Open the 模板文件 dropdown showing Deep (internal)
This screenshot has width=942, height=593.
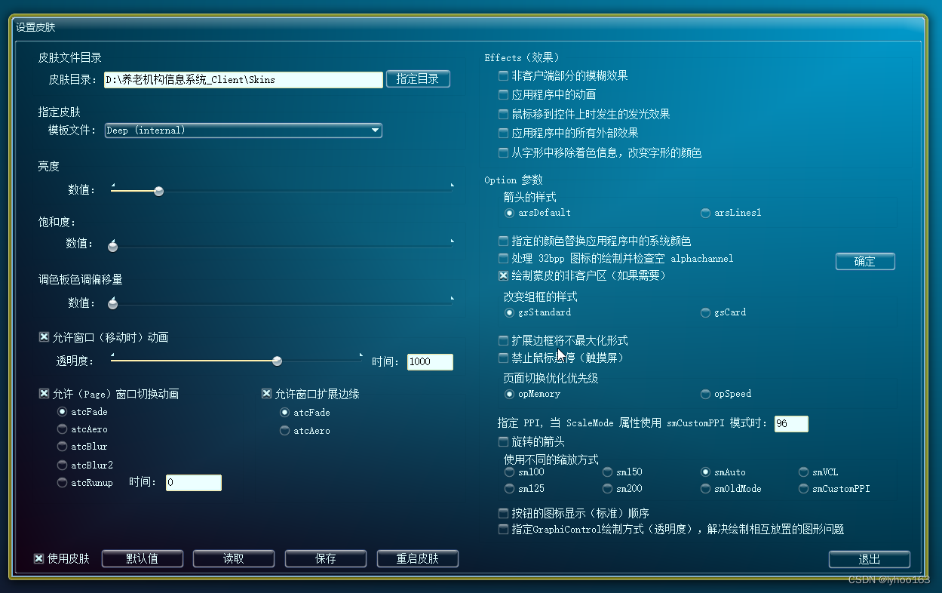point(375,130)
